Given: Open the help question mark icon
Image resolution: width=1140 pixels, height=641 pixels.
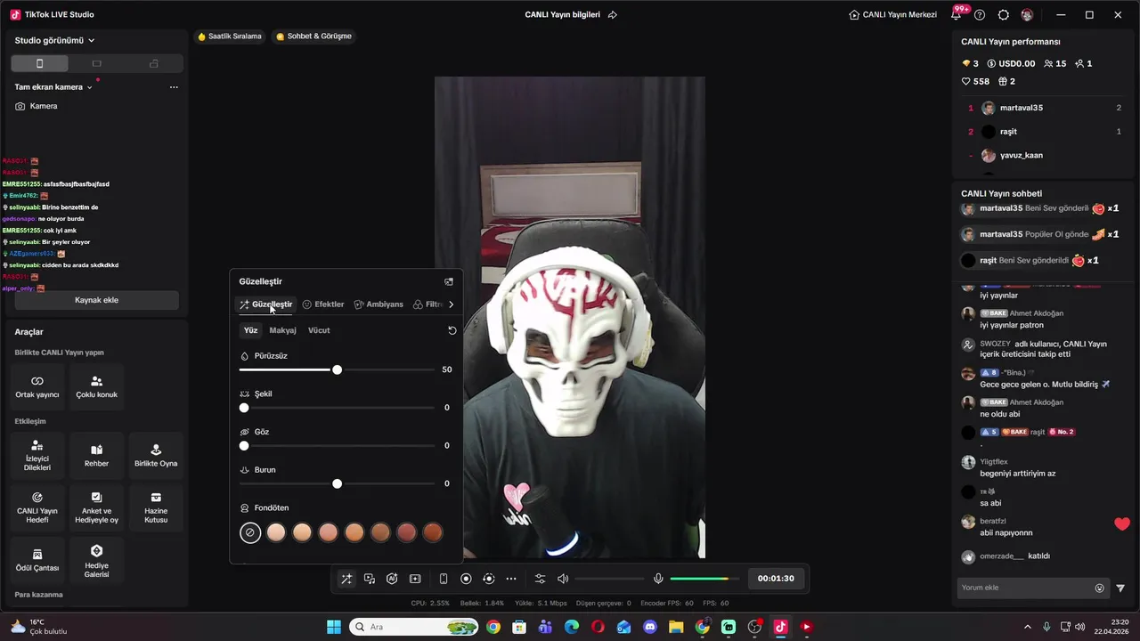Looking at the screenshot, I should [x=980, y=15].
